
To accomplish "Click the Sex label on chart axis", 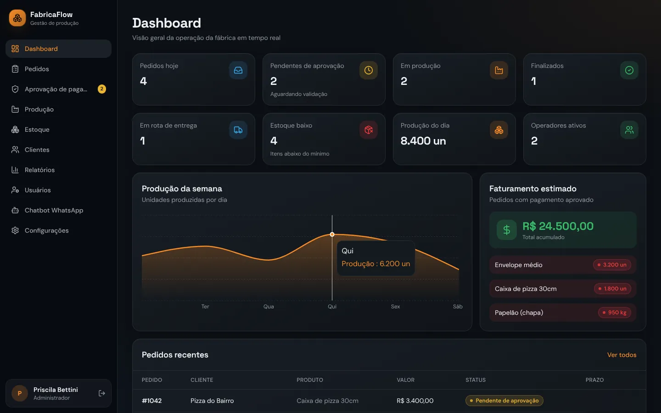I will coord(395,307).
